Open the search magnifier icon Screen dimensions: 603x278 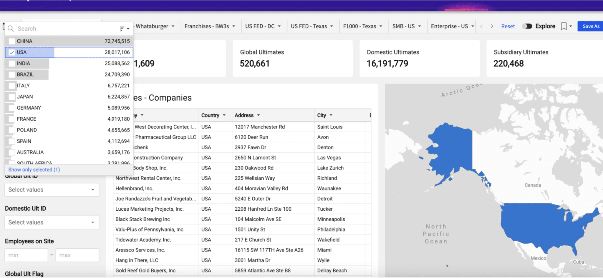[x=11, y=29]
